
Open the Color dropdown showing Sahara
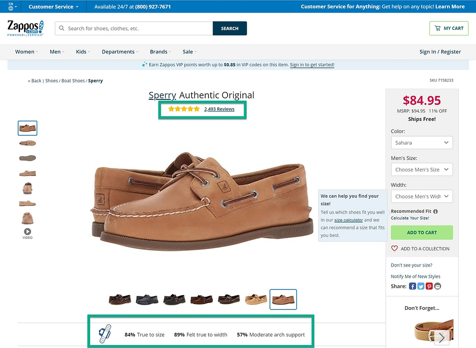(422, 143)
